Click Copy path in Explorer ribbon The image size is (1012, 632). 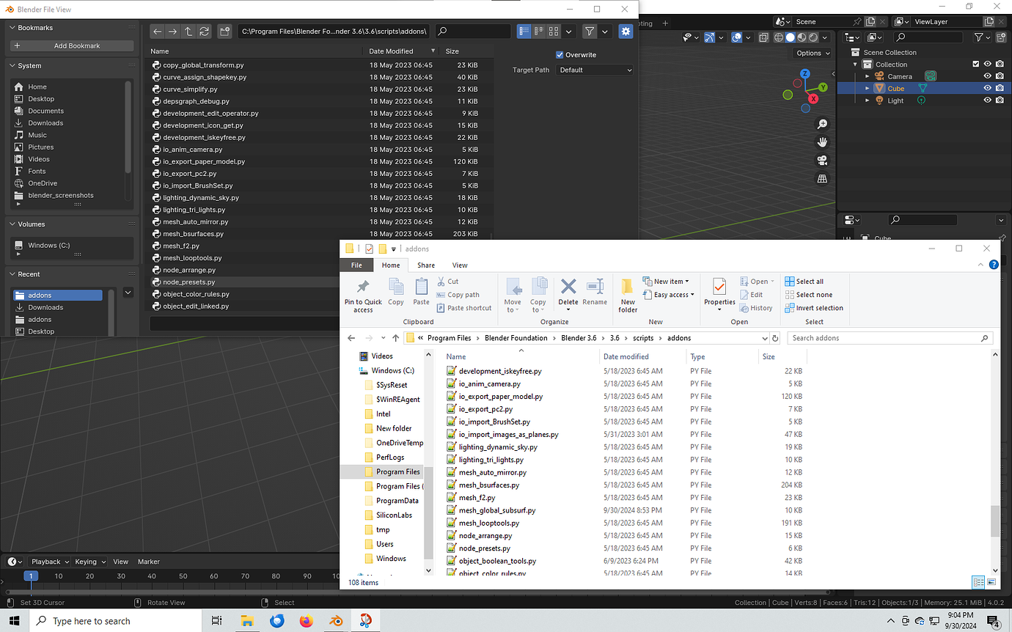458,295
